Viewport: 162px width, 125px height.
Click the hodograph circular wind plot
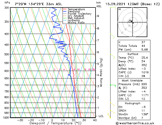click(x=133, y=22)
